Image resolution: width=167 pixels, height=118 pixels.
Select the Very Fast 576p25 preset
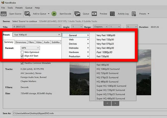click(x=105, y=44)
